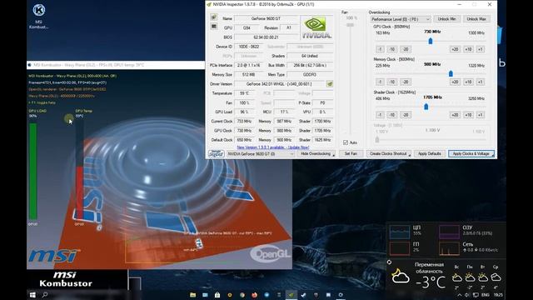Click Memory Clock +10 button
The height and width of the screenshot is (300, 533).
[468, 82]
